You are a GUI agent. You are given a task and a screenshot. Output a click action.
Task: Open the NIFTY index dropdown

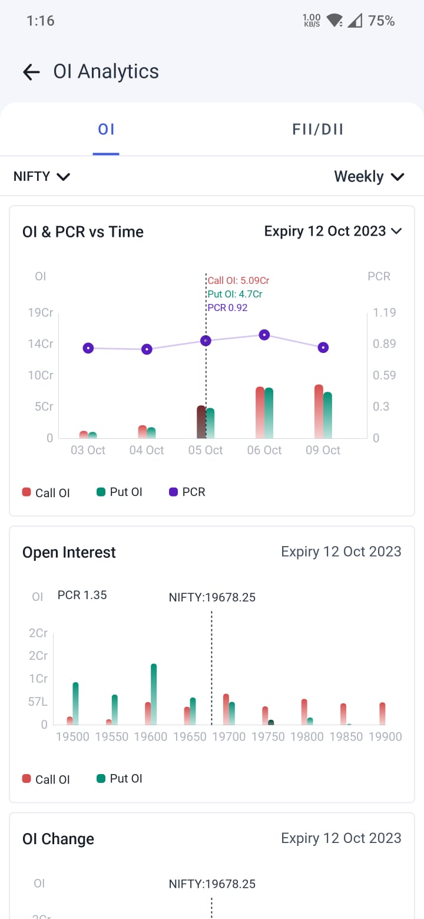click(42, 176)
